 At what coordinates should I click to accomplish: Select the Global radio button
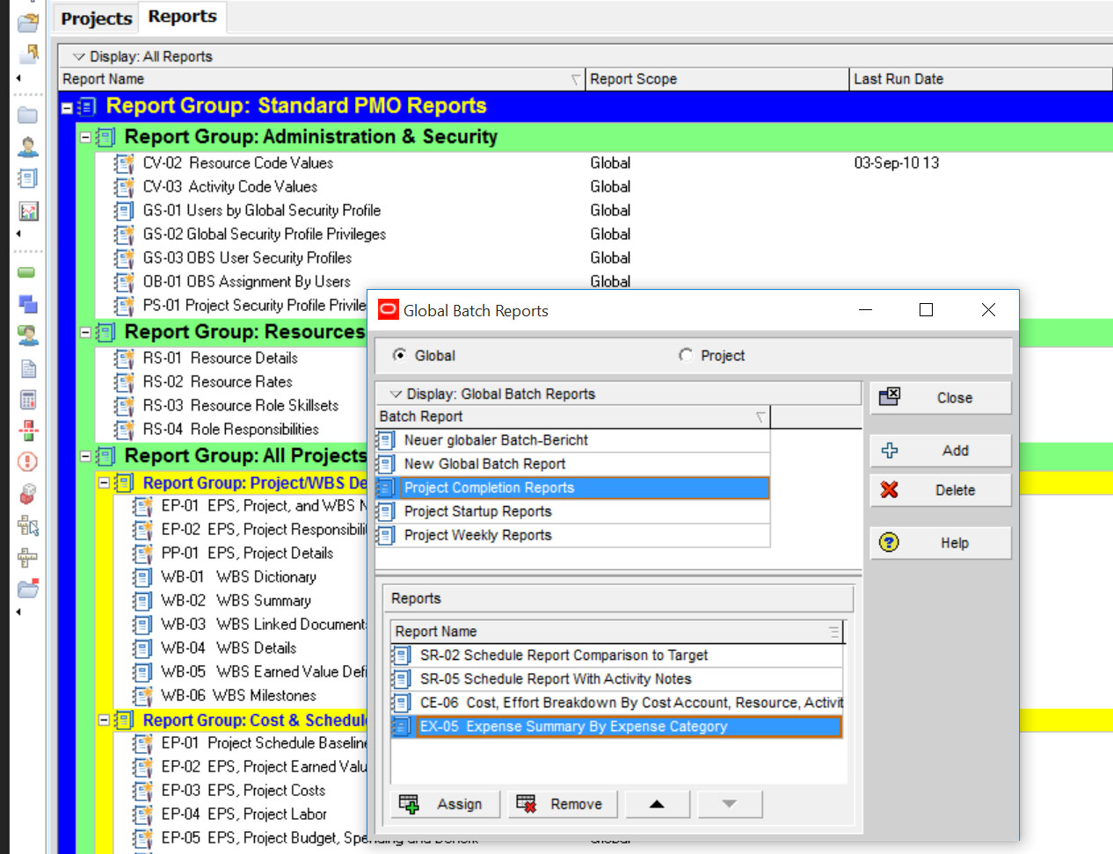point(400,355)
